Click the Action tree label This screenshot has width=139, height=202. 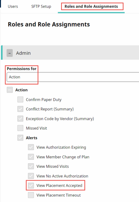click(x=21, y=90)
